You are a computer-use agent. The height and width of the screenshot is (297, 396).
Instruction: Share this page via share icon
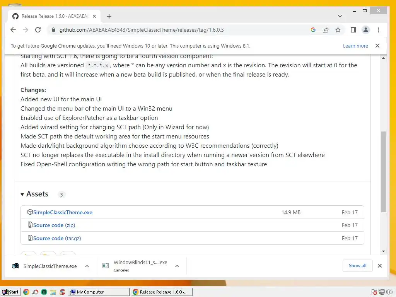[x=326, y=30]
